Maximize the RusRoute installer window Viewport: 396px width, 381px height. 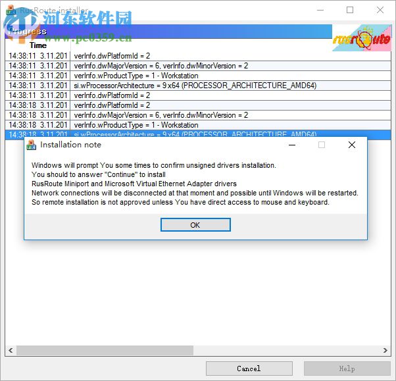350,10
